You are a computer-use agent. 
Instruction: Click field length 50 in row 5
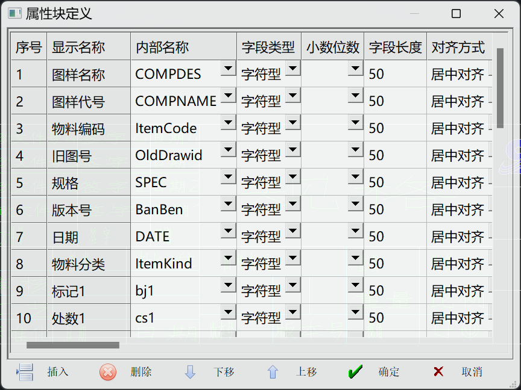coord(396,182)
